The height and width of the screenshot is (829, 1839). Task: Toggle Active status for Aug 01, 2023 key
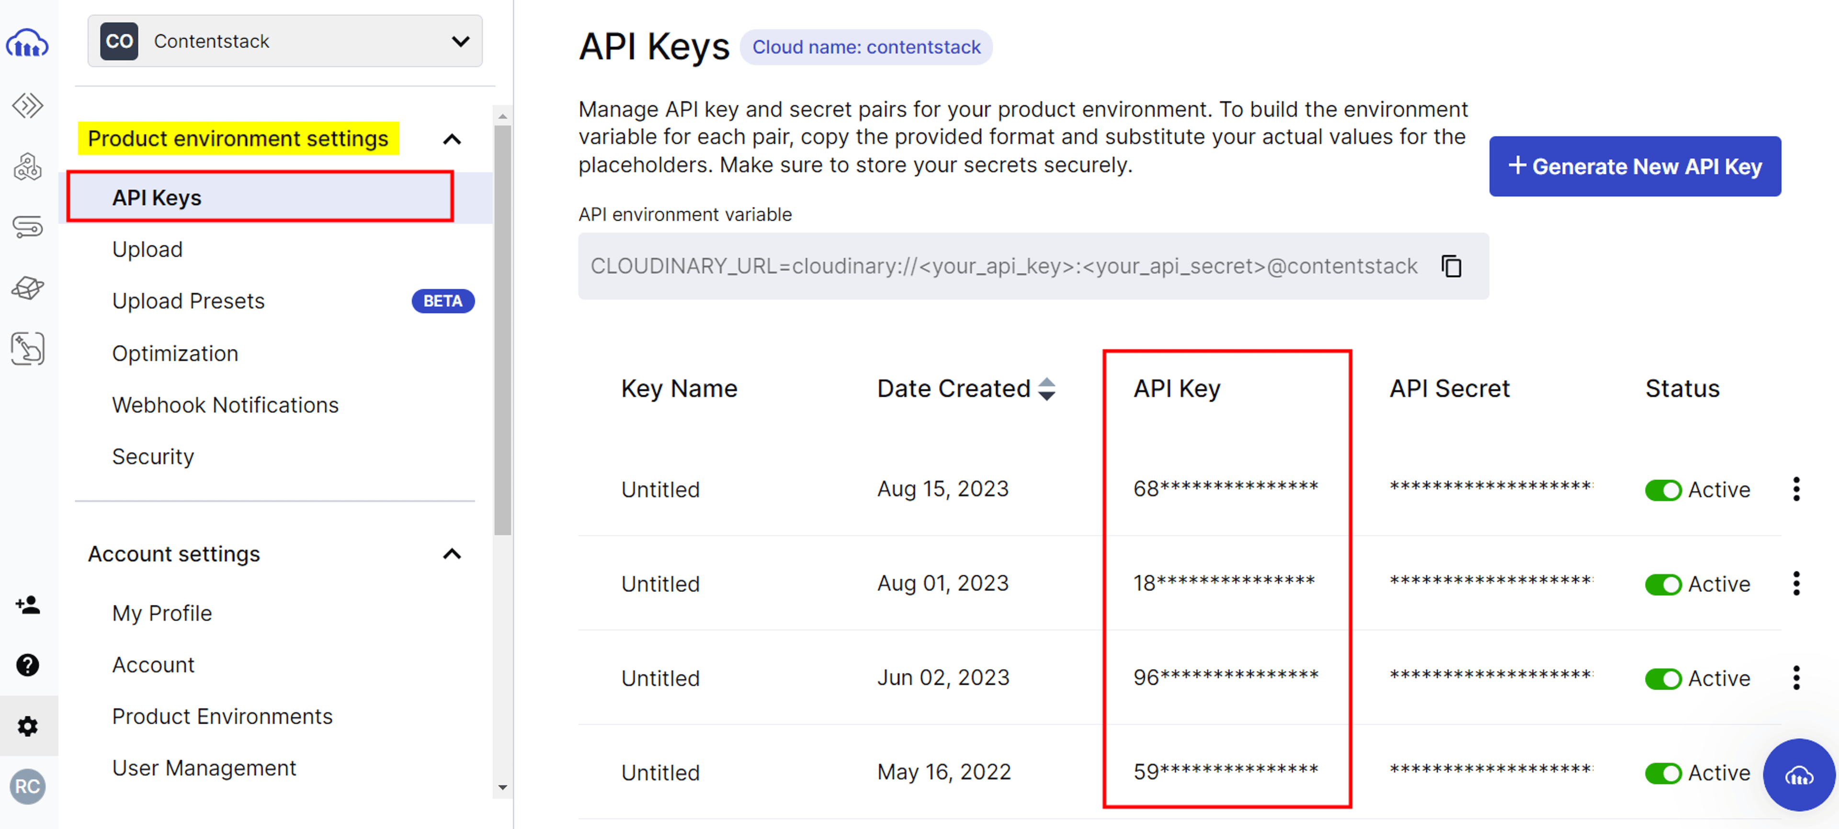(1663, 584)
